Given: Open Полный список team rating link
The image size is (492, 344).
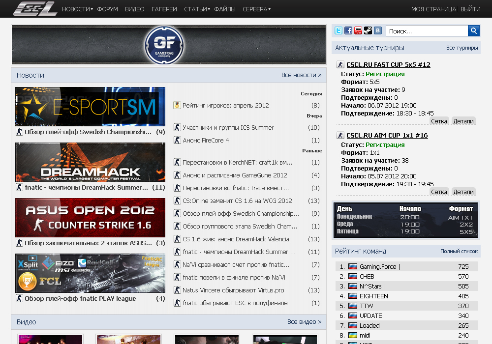Looking at the screenshot, I should (x=459, y=251).
